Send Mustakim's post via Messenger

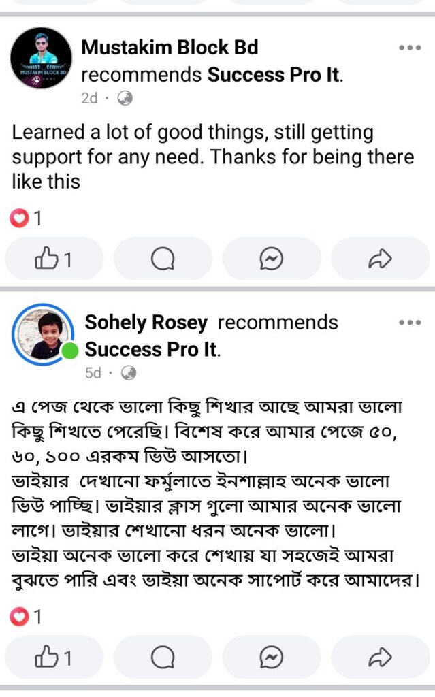coord(272,259)
